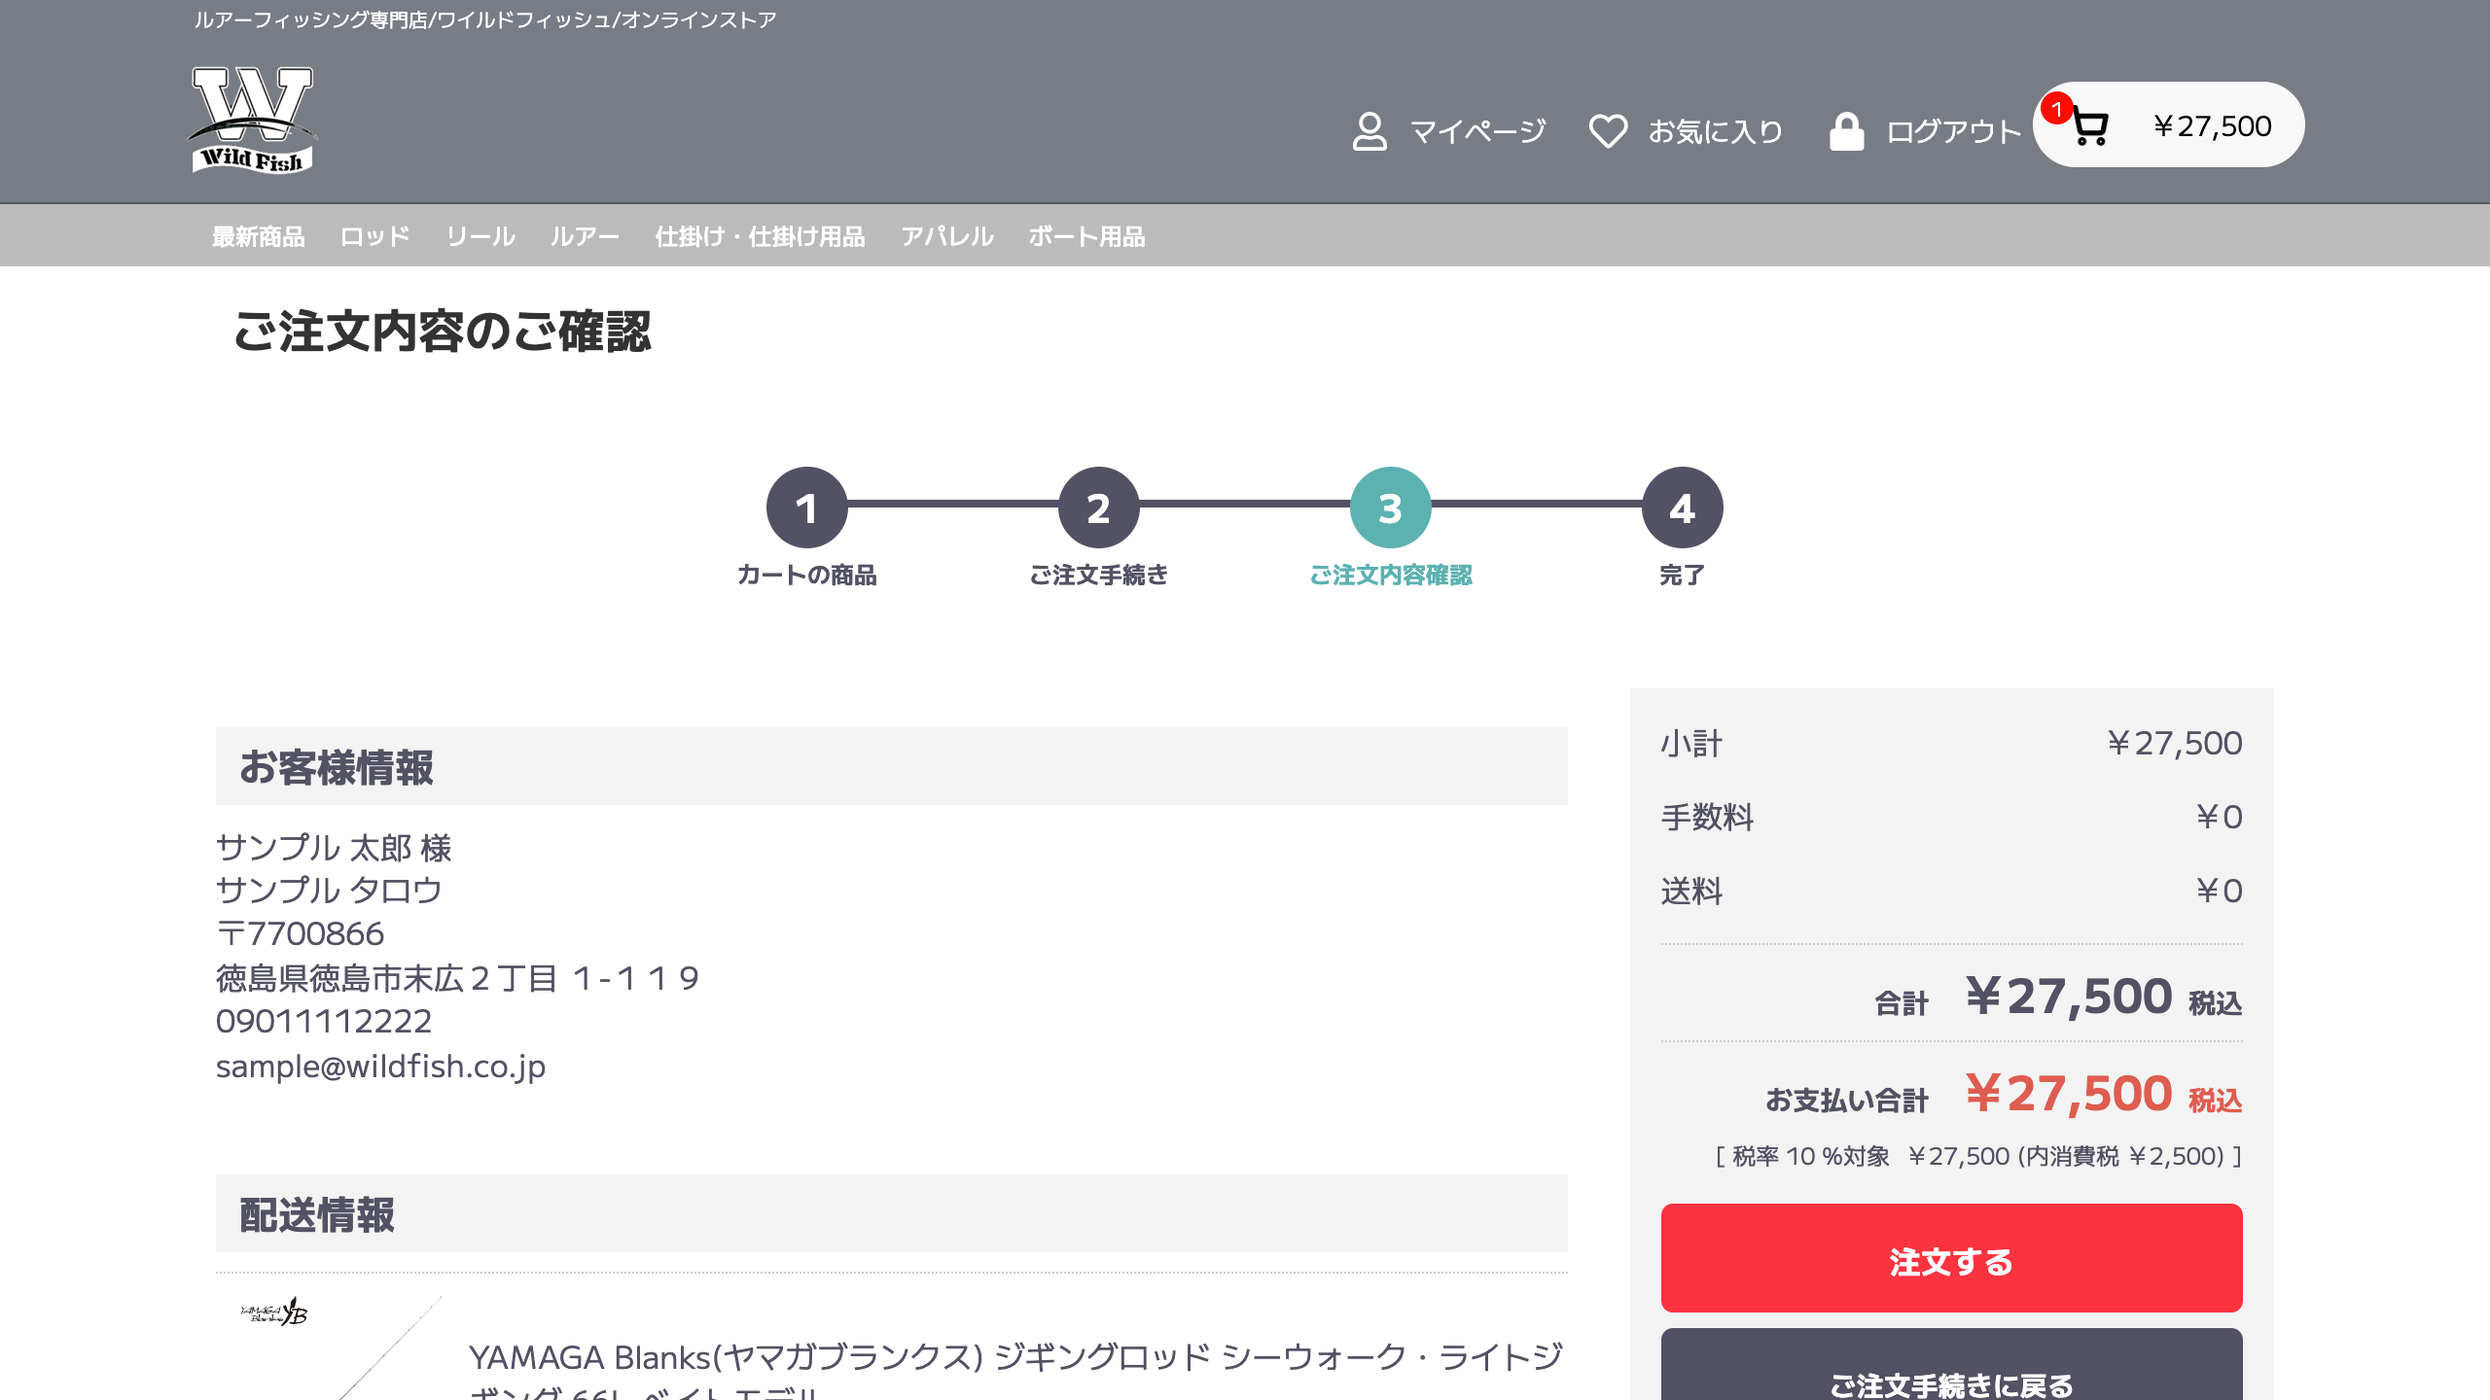Open ロッド category menu
Viewport: 2490px width, 1400px height.
(x=374, y=236)
